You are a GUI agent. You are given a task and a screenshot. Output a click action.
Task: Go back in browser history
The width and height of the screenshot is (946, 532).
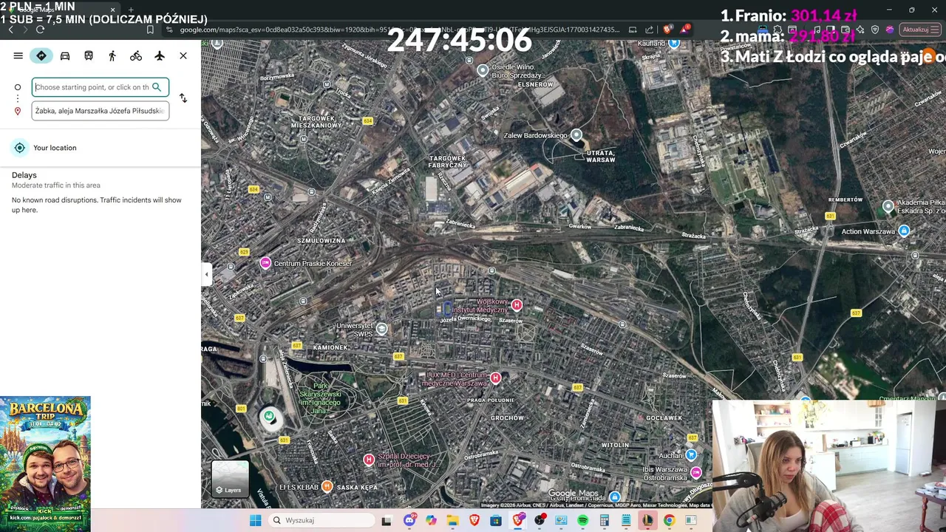pos(10,30)
